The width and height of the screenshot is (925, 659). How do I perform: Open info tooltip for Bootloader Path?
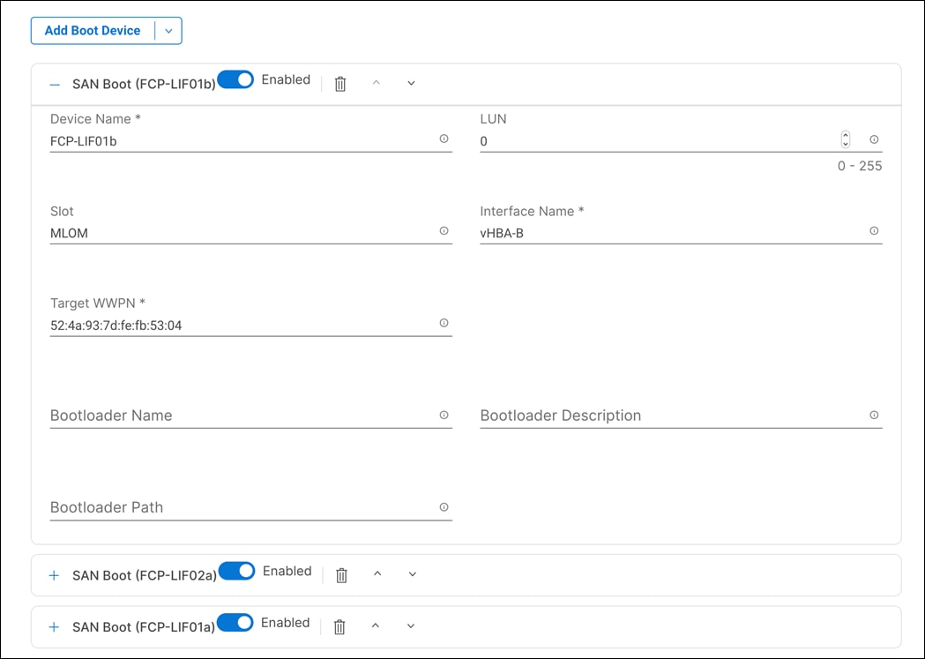pos(444,507)
